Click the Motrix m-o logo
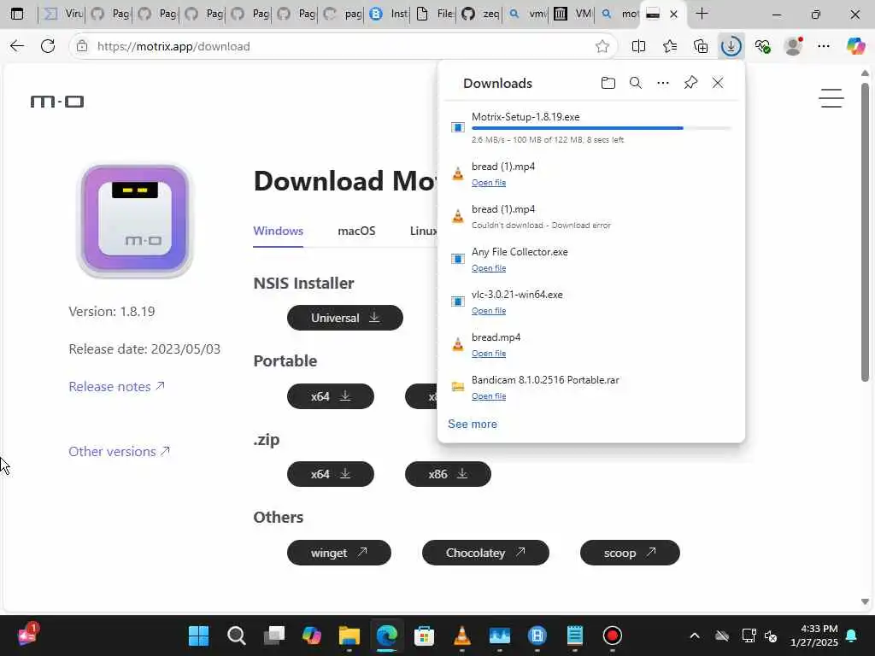 [x=57, y=102]
